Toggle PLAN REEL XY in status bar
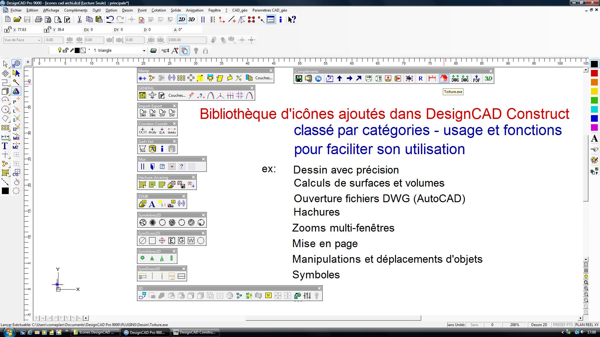Image resolution: width=600 pixels, height=337 pixels. pos(587,325)
